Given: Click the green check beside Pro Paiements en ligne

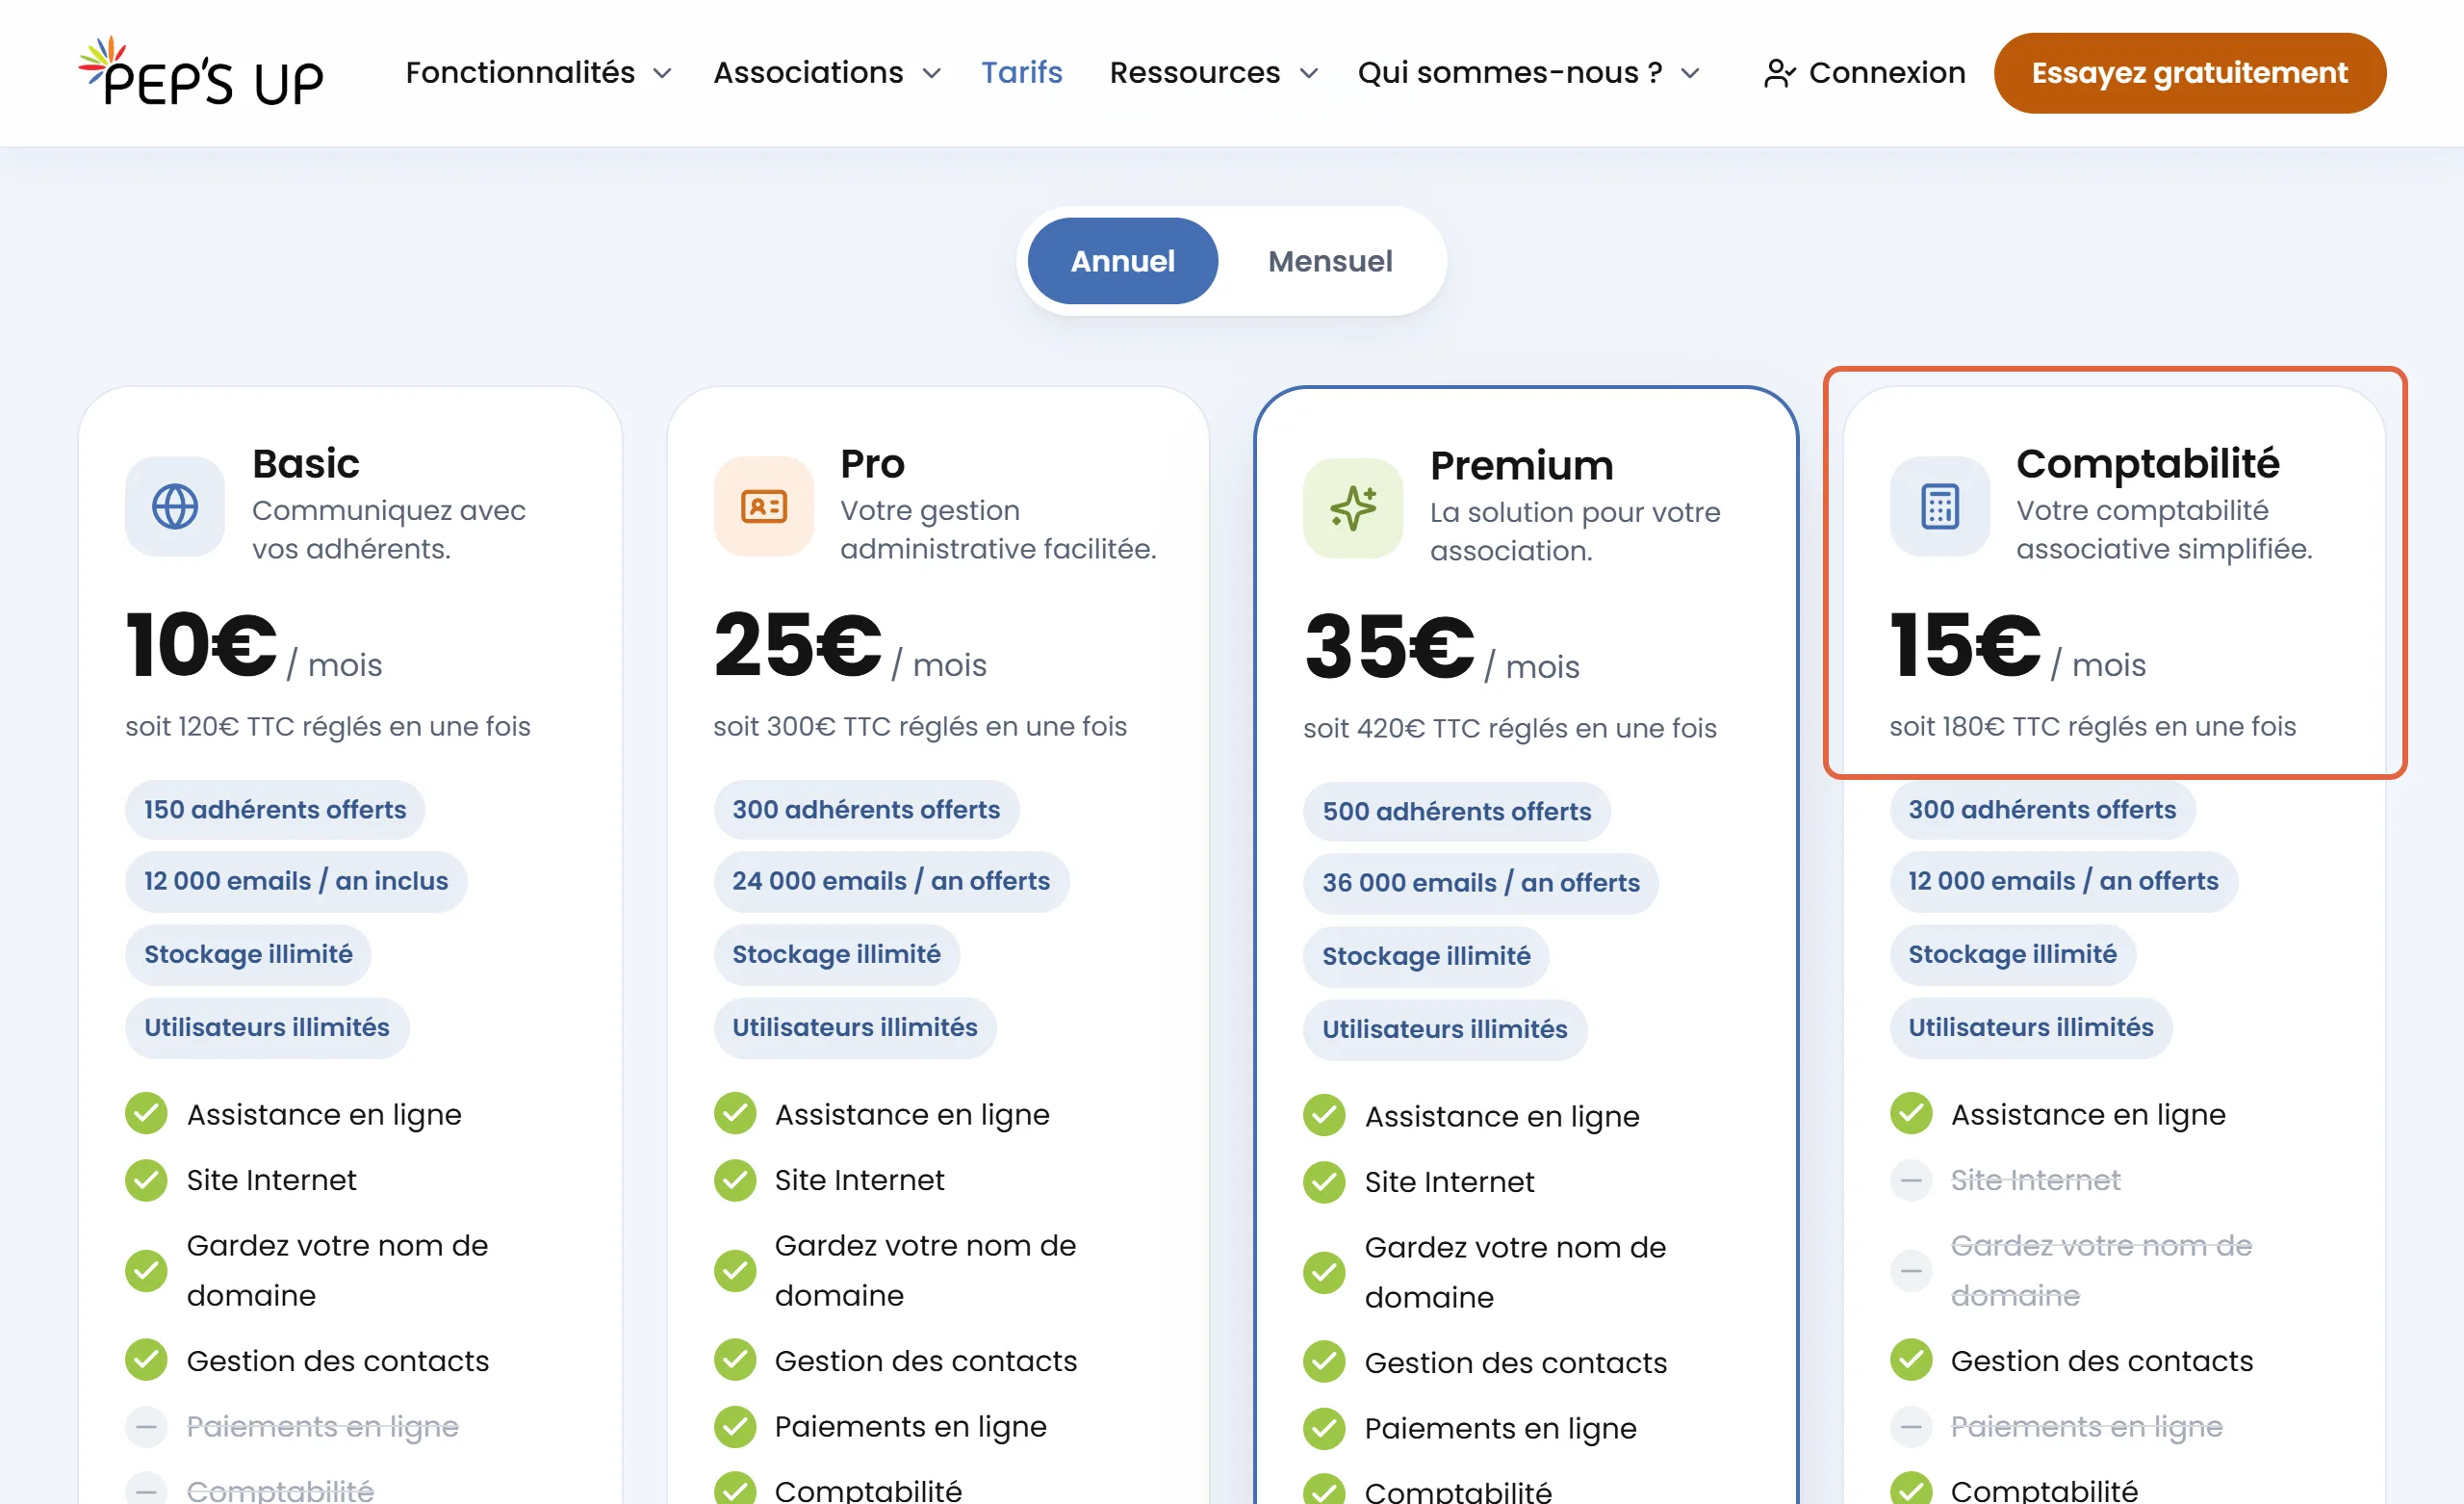Looking at the screenshot, I should click(735, 1426).
